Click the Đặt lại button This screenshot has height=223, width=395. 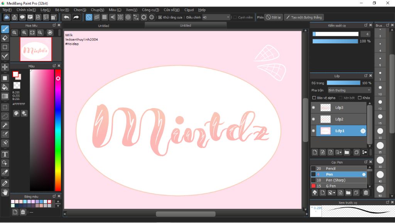click(x=274, y=17)
